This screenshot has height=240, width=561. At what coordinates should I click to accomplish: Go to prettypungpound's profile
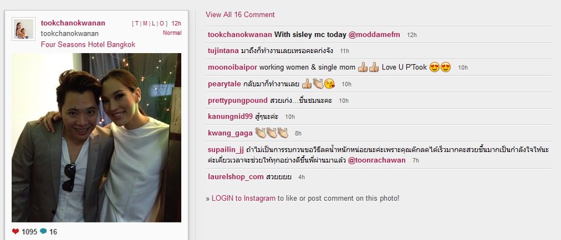[x=238, y=100]
